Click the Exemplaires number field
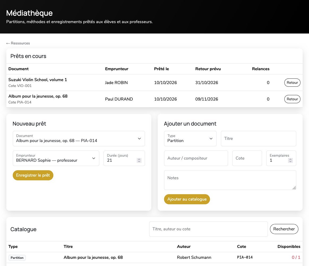Image resolution: width=309 pixels, height=266 pixels. [x=281, y=158]
